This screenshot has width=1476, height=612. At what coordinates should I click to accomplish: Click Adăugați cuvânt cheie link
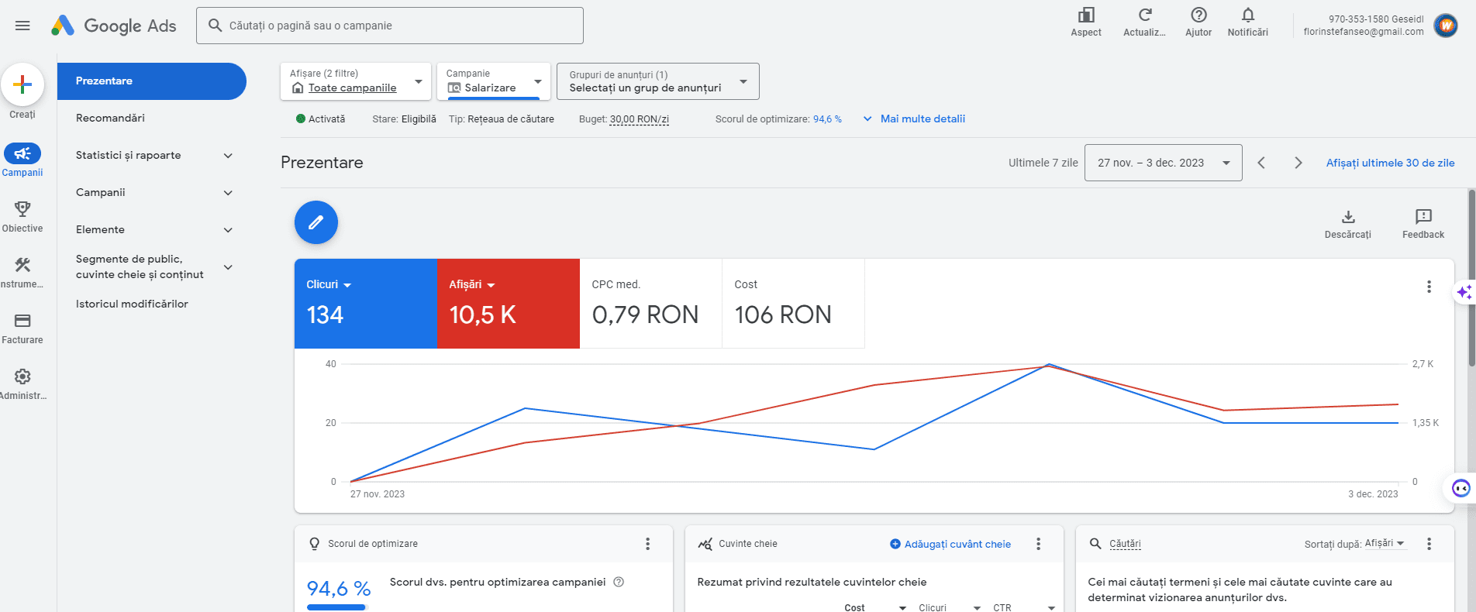click(950, 544)
